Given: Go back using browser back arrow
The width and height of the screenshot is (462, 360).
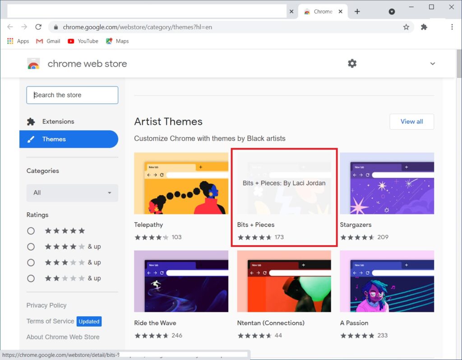Looking at the screenshot, I should [10, 27].
